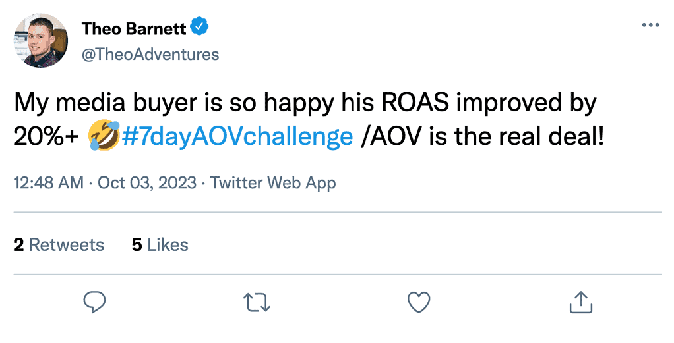Open the @TheoAdventures handle link

[150, 54]
